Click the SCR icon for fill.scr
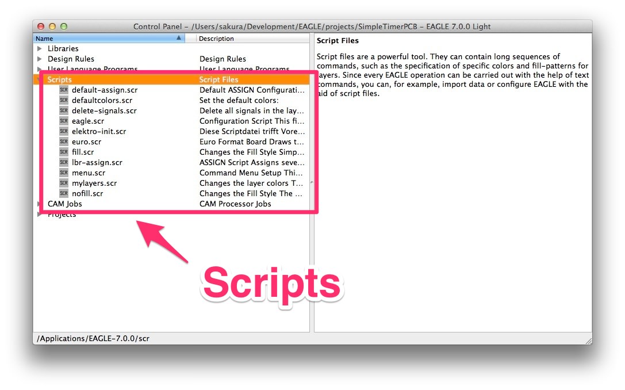 (x=64, y=152)
